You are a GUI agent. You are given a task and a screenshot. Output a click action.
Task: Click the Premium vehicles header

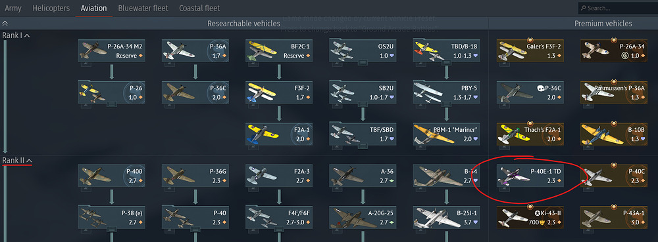[x=603, y=24]
